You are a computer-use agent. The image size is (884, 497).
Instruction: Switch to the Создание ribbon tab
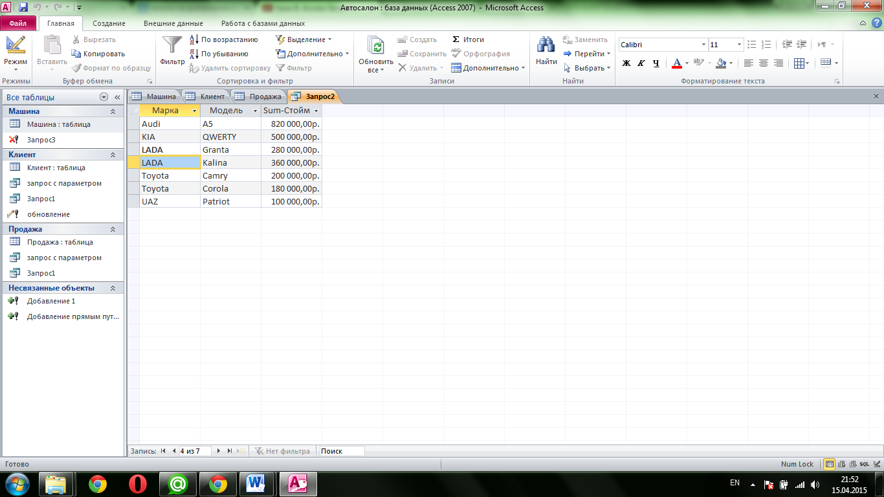(x=109, y=23)
